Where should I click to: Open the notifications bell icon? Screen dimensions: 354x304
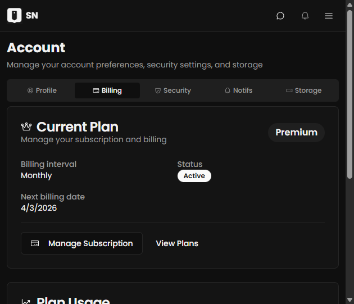[305, 16]
